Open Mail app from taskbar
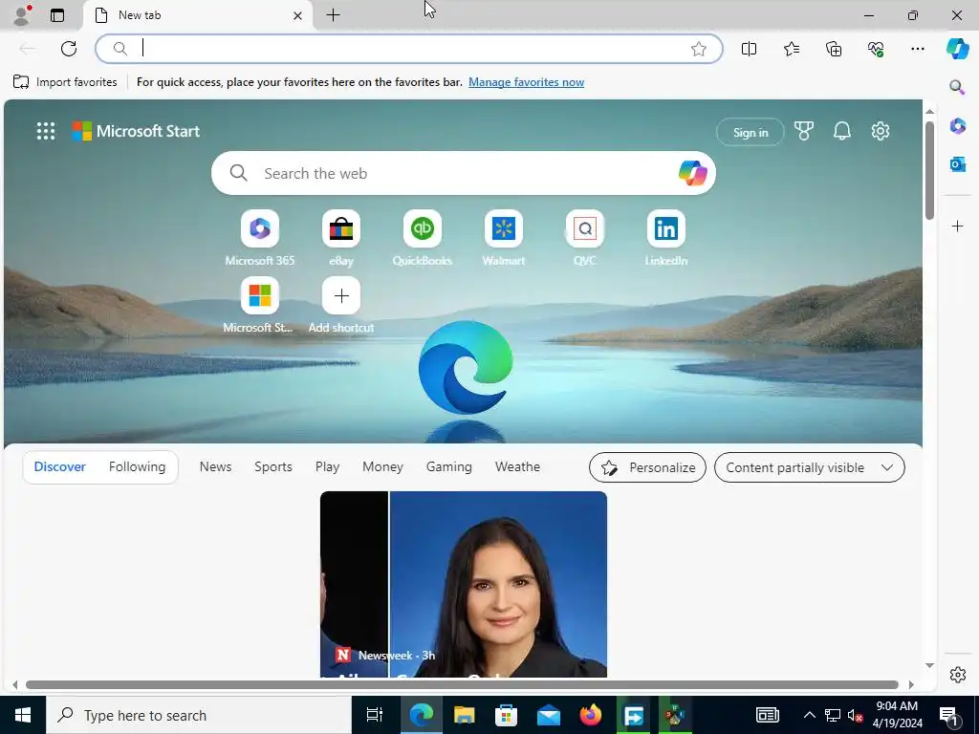979x734 pixels. tap(548, 715)
